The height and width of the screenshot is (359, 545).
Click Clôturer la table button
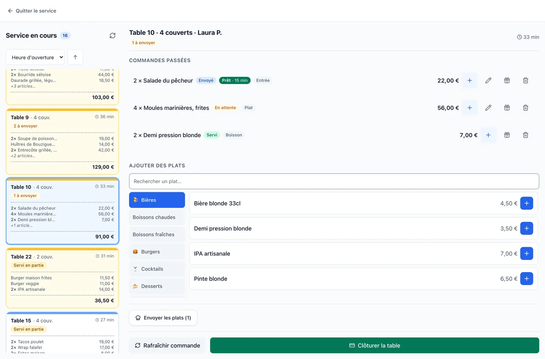tap(375, 345)
